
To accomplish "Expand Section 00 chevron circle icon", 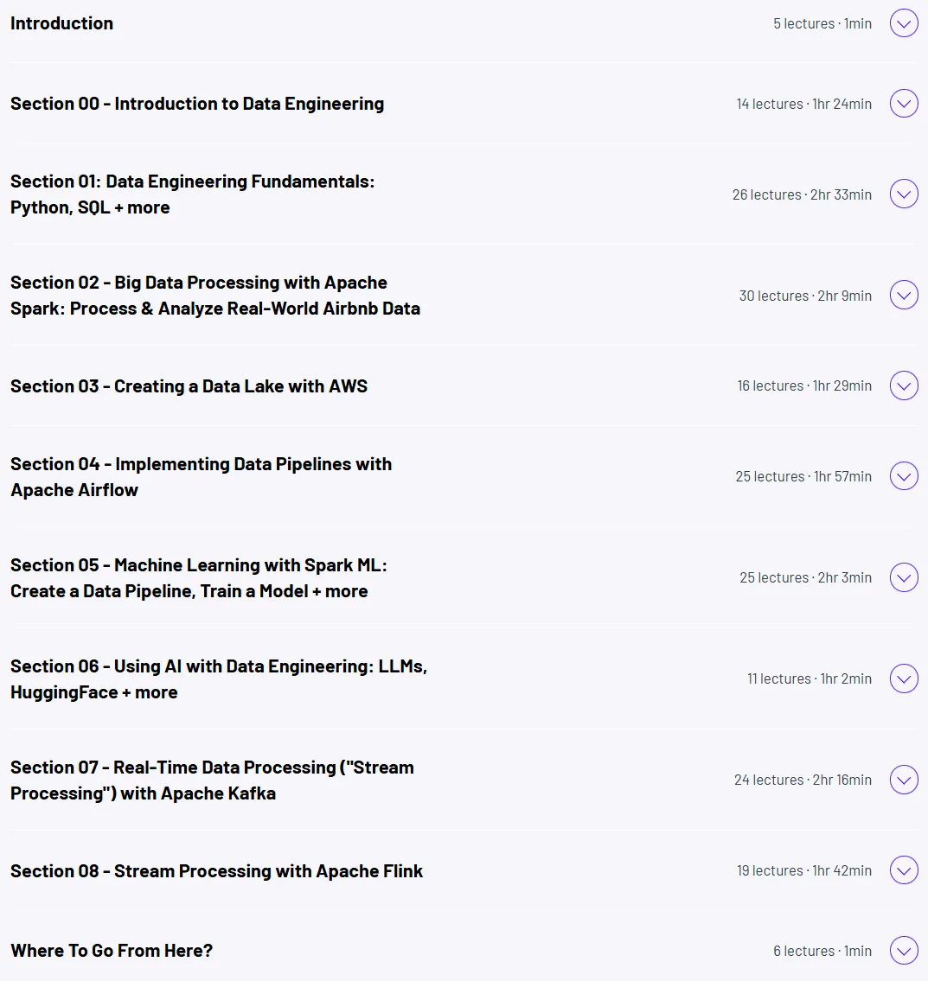I will [x=904, y=103].
